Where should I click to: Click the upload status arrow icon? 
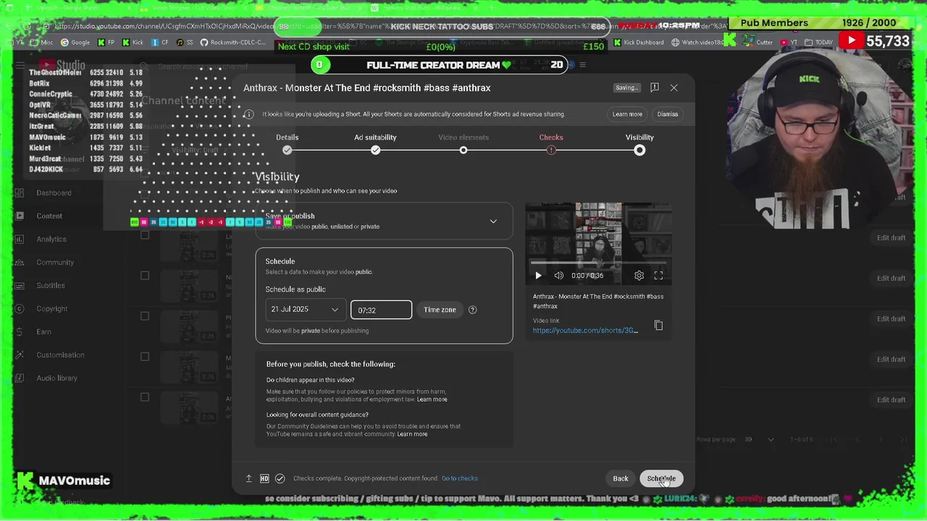248,478
